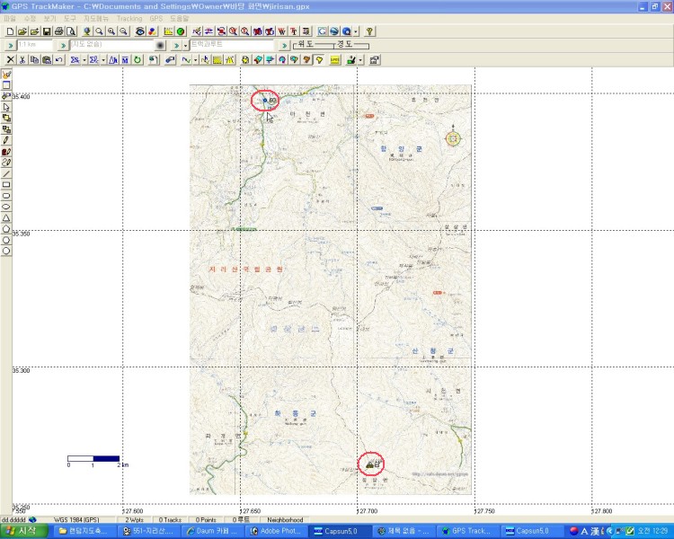Click the Print icon
The image size is (674, 539).
pyautogui.click(x=59, y=31)
